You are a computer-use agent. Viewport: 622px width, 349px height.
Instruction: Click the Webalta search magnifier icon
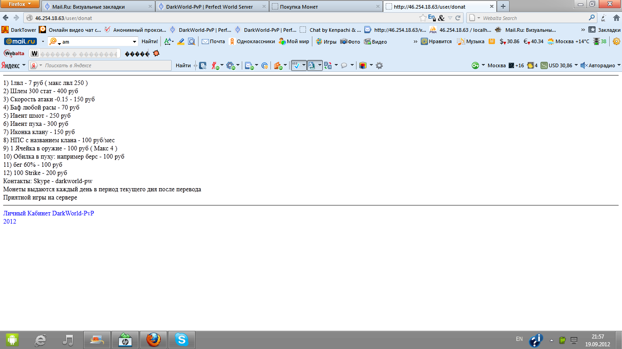pos(592,18)
